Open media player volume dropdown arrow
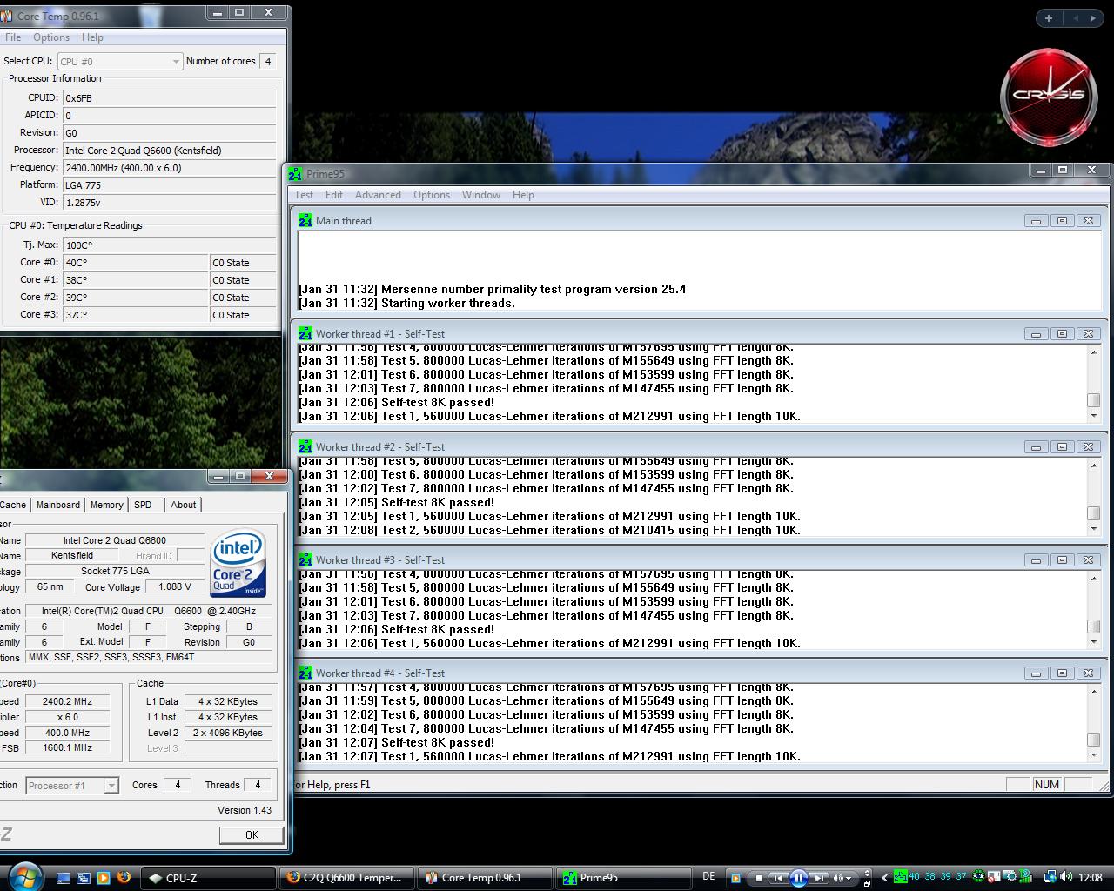 pos(849,879)
